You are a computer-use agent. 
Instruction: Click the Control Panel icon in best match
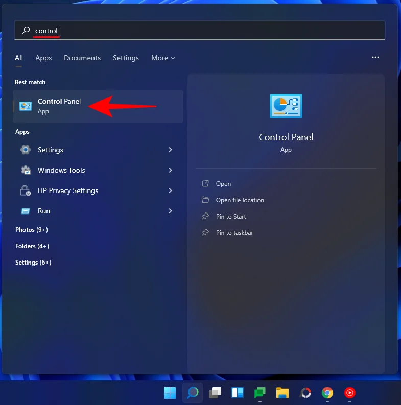point(26,106)
